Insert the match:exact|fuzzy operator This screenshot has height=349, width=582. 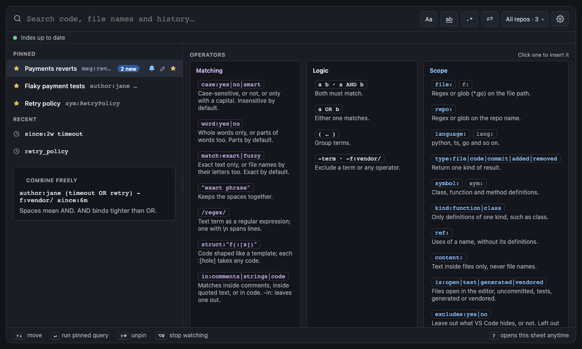(x=231, y=156)
